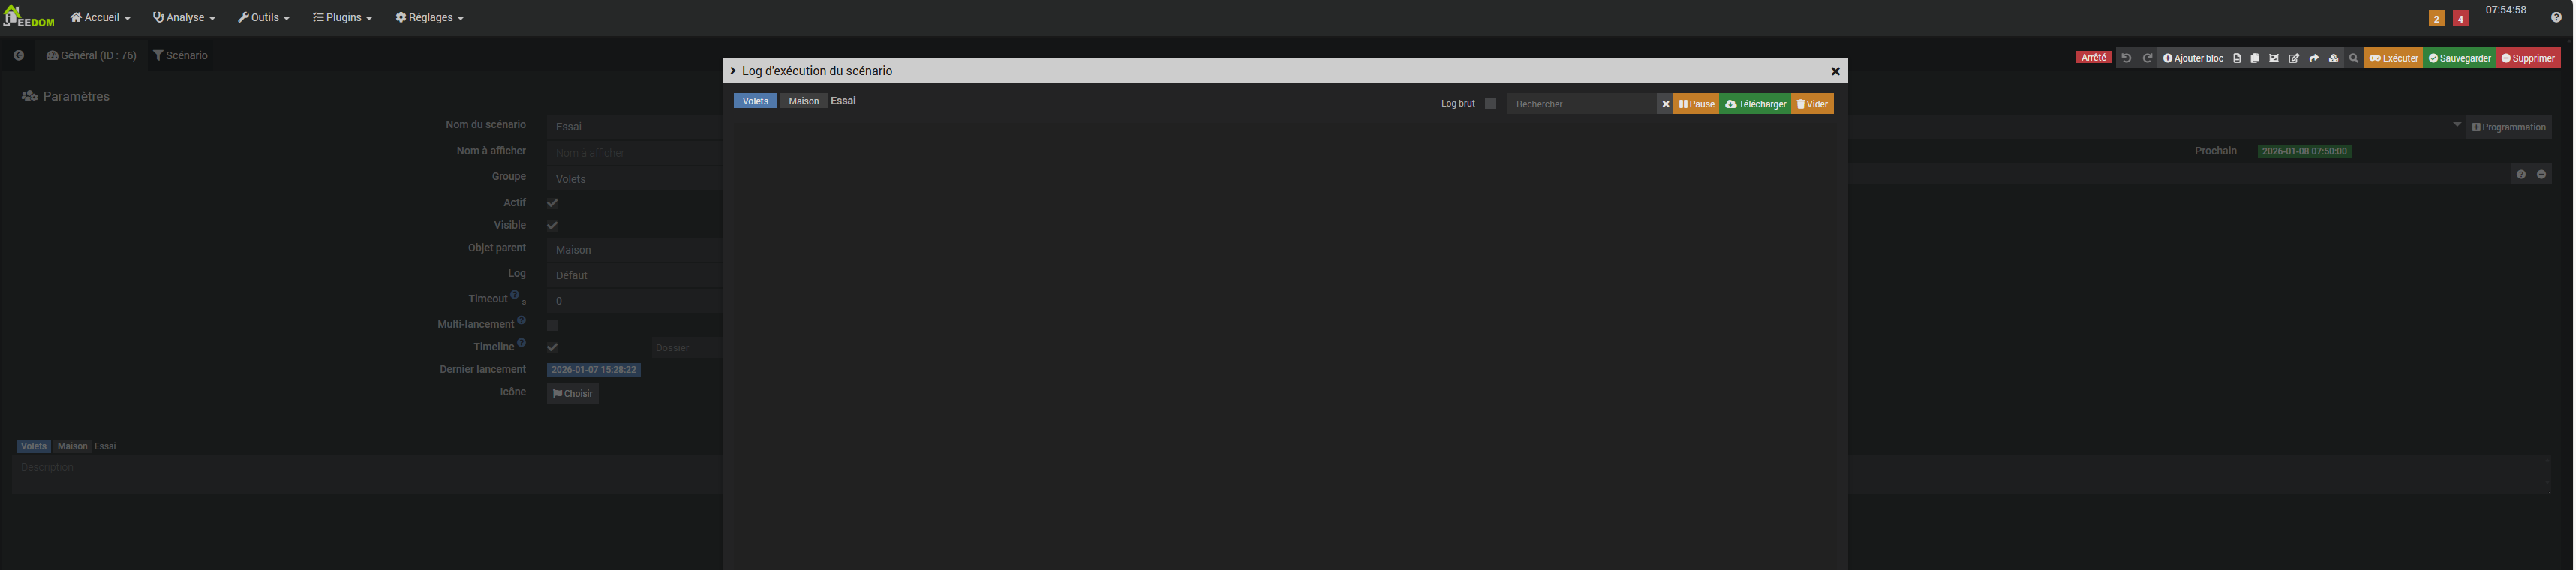Open the Analyse menu
Screen dimensions: 2576x570
point(184,17)
